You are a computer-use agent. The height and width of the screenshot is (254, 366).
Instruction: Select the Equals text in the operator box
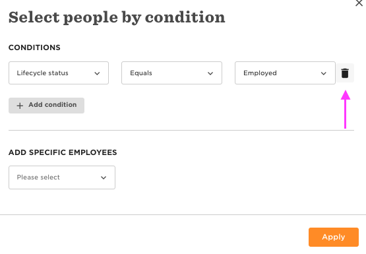[141, 73]
